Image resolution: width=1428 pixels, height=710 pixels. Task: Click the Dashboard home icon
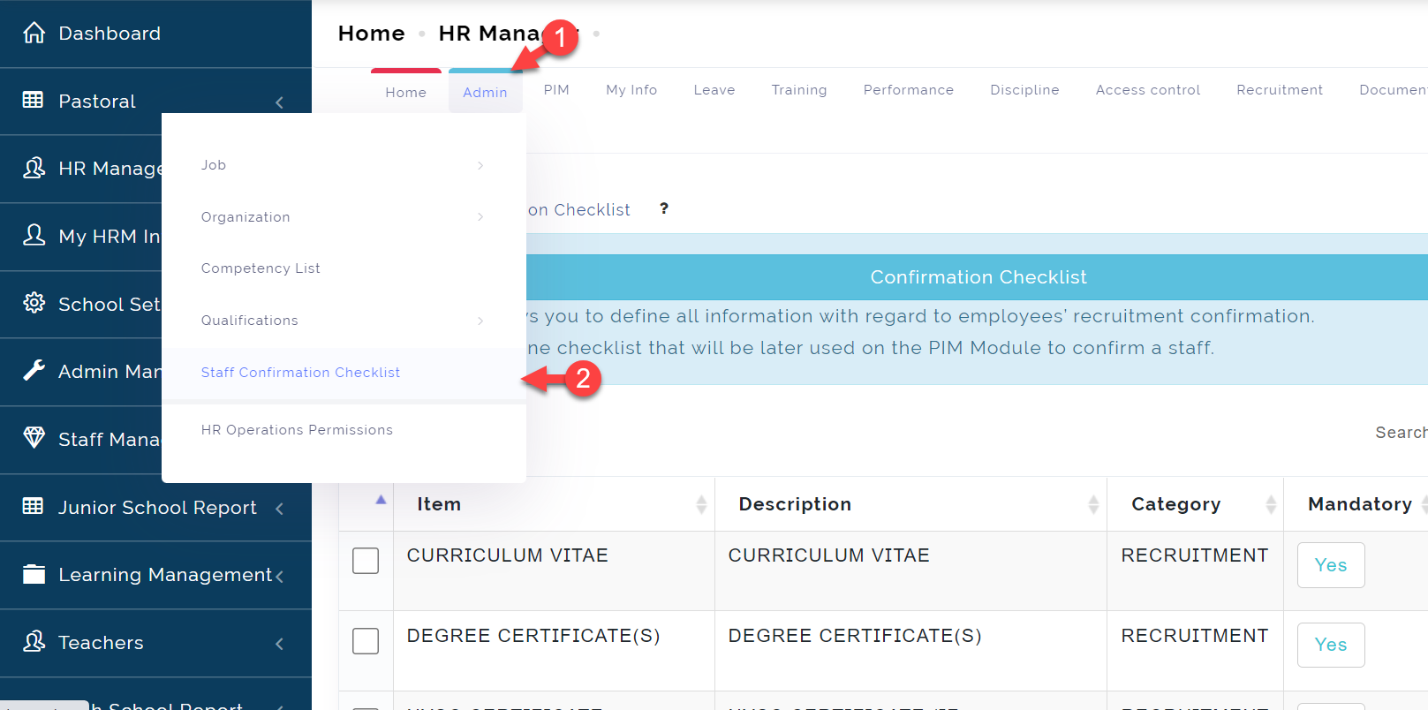tap(34, 33)
